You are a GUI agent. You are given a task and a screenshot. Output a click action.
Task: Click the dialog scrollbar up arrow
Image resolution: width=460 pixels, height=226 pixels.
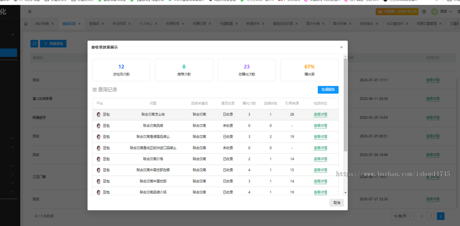point(345,57)
